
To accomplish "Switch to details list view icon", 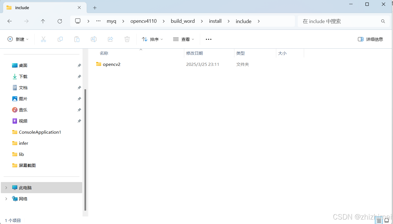I will [x=379, y=221].
